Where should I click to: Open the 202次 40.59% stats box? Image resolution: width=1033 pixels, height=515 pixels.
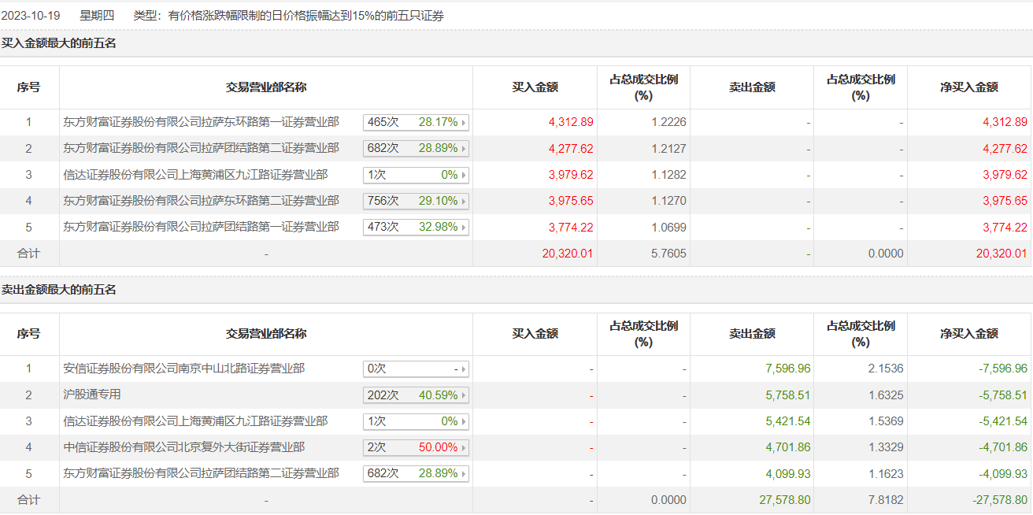pyautogui.click(x=416, y=395)
